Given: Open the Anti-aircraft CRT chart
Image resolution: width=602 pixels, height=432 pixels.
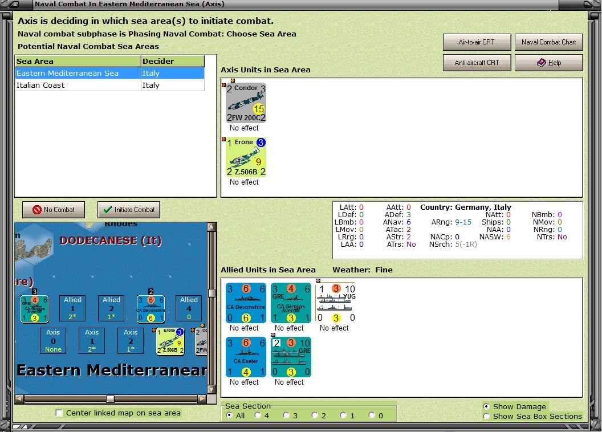Looking at the screenshot, I should click(x=477, y=63).
